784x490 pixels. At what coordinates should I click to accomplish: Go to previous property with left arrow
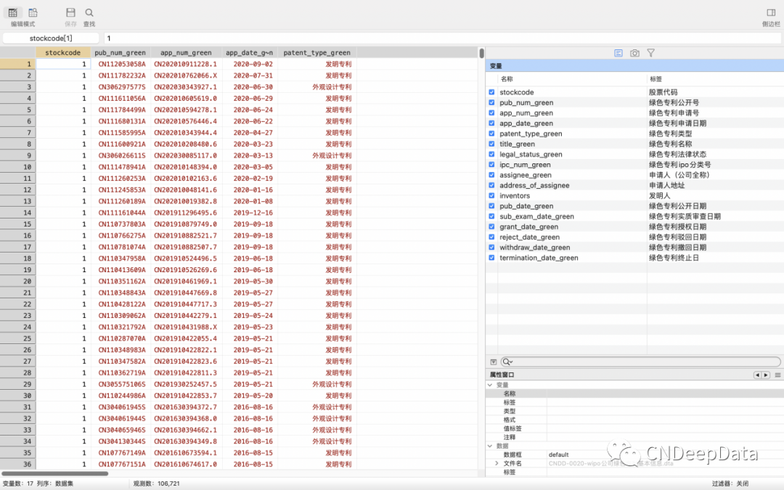[757, 375]
